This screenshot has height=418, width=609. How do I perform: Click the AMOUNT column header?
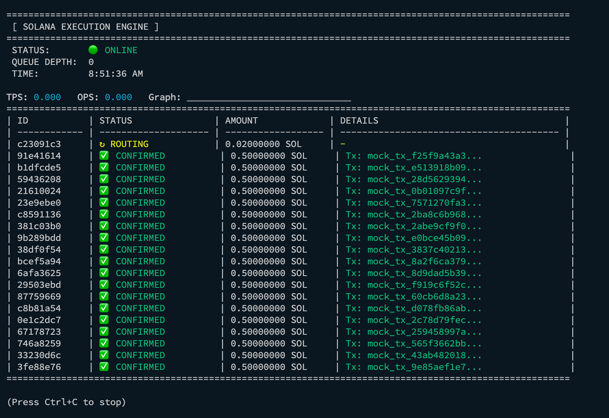pyautogui.click(x=242, y=120)
